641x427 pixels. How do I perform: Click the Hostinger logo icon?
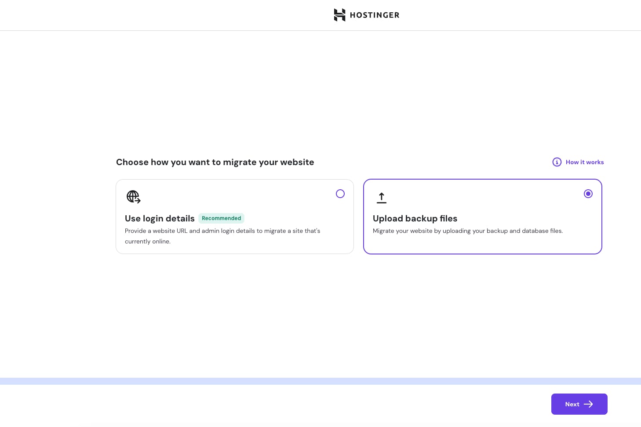[x=339, y=15]
